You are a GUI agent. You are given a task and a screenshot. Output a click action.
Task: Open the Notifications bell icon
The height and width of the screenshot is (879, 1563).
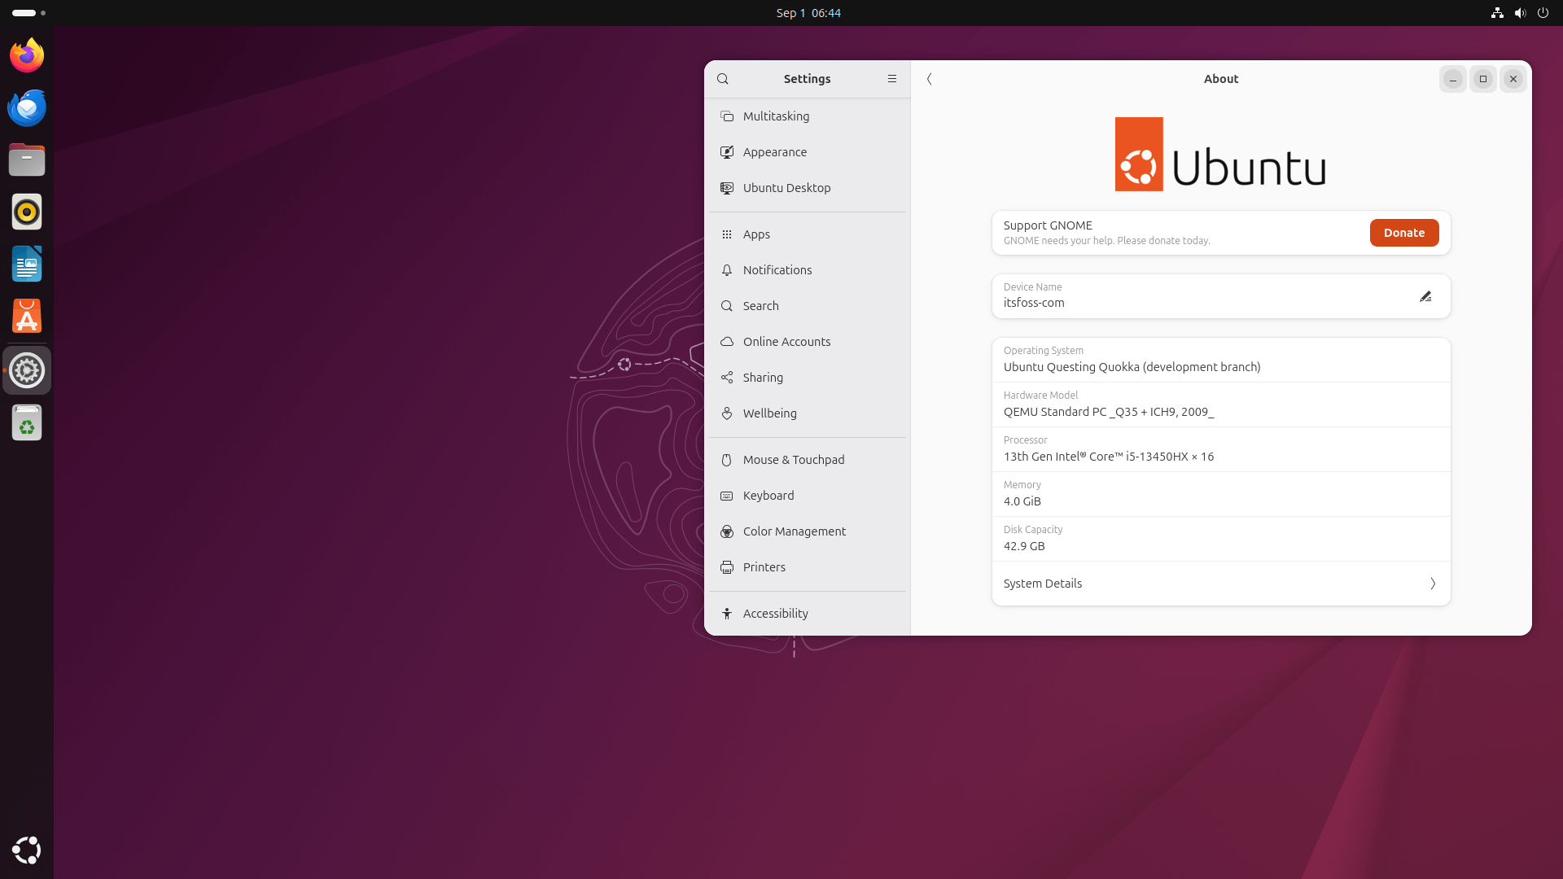pos(727,270)
